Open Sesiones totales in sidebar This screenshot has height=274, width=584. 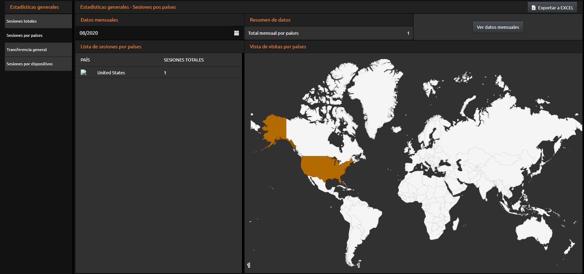[x=38, y=21]
